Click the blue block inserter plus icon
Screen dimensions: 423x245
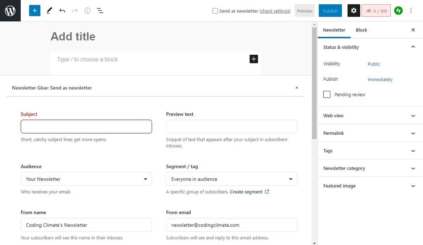pyautogui.click(x=35, y=11)
